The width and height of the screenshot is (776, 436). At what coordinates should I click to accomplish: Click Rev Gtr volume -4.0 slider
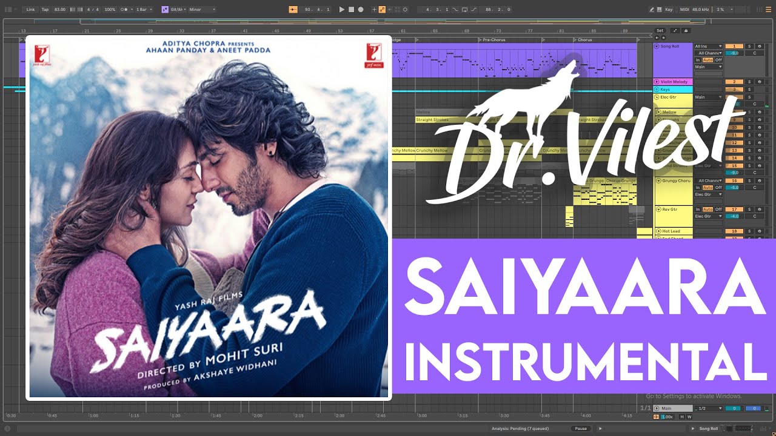(734, 216)
